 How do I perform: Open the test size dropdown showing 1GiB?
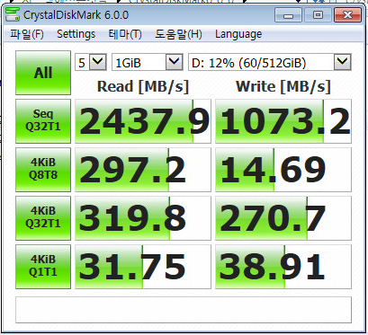point(148,63)
